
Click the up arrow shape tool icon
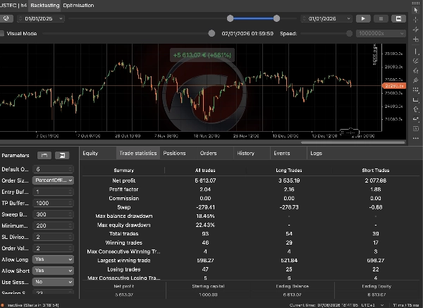tap(416, 109)
